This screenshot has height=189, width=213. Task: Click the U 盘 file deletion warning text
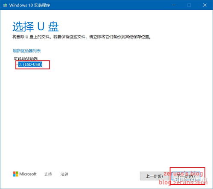(x=82, y=37)
